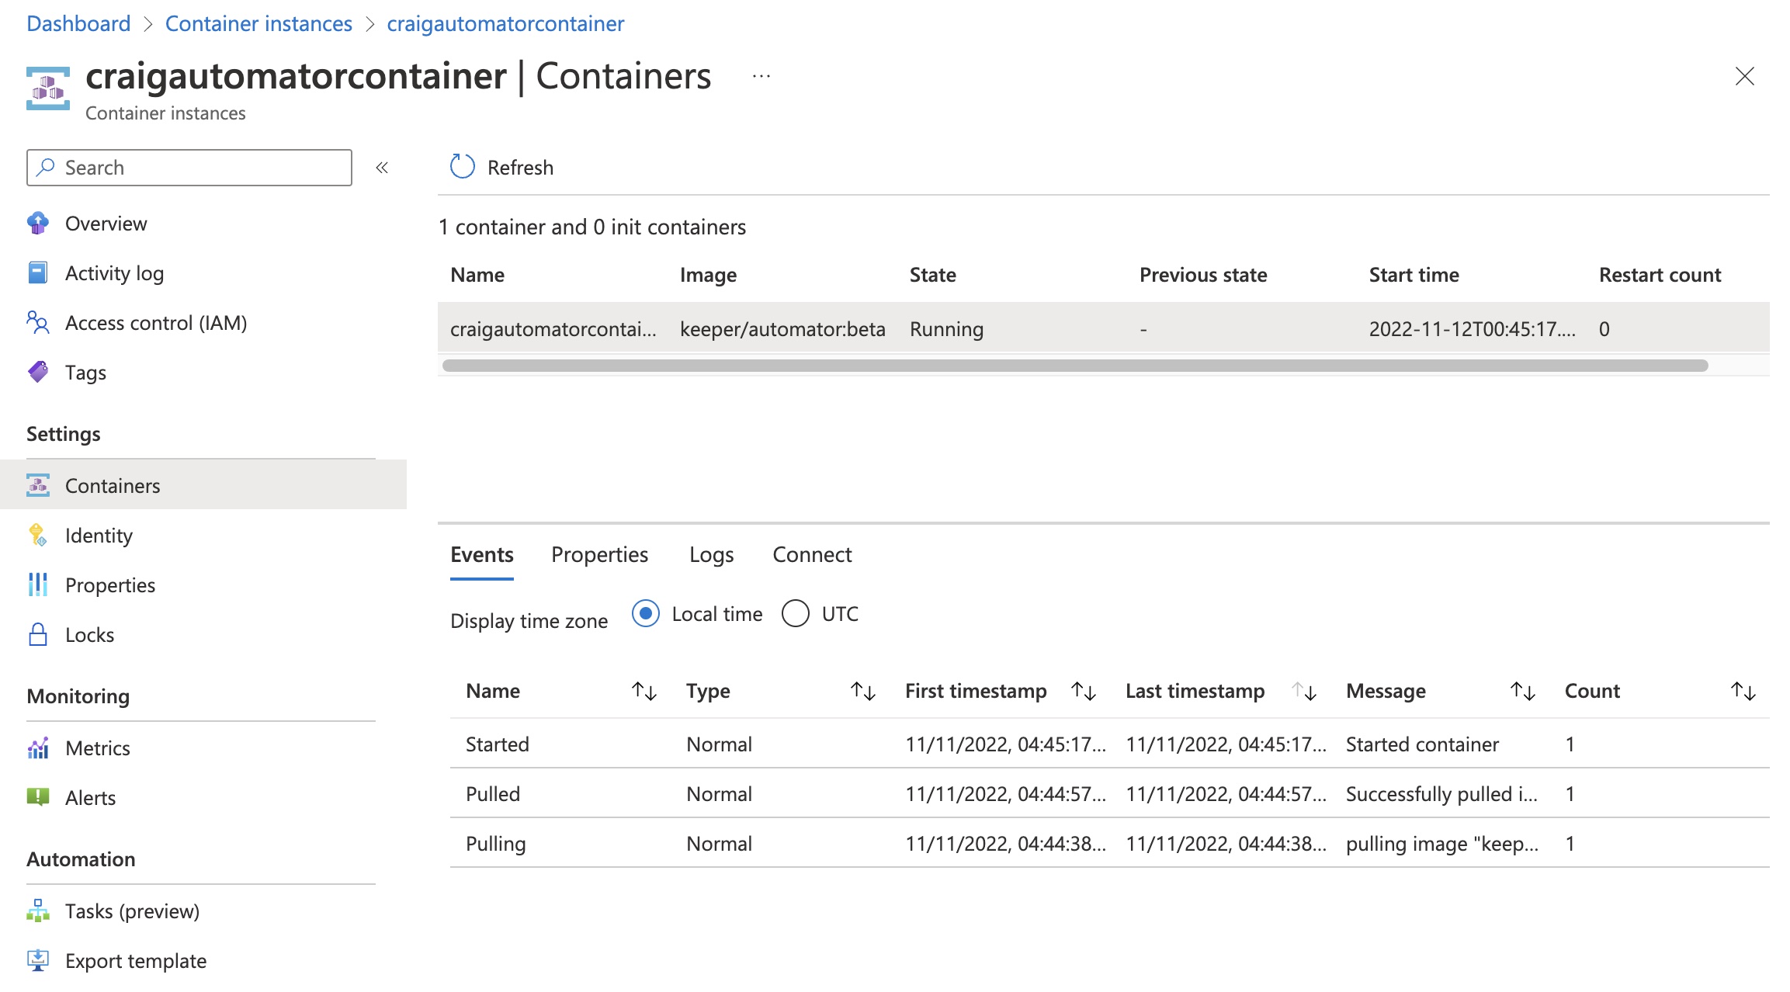This screenshot has width=1790, height=992.
Task: Click the horizontal scrollbar under container table
Action: (1074, 366)
